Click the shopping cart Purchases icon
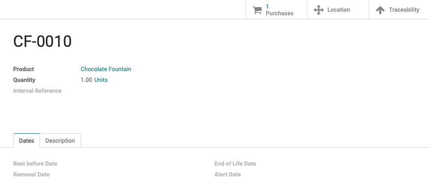429x185 pixels. click(257, 10)
